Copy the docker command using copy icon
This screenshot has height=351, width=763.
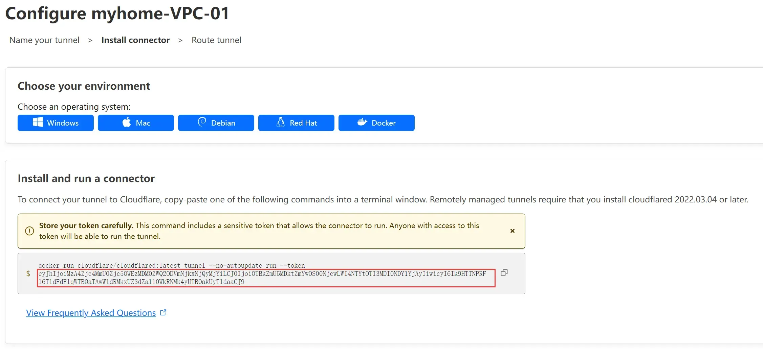(x=504, y=273)
